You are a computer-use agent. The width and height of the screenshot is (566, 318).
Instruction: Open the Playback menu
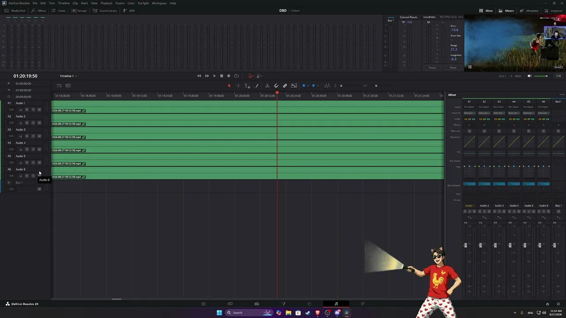pyautogui.click(x=107, y=3)
